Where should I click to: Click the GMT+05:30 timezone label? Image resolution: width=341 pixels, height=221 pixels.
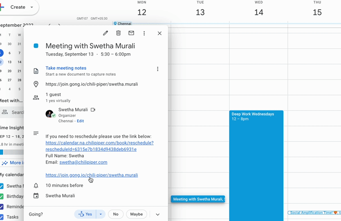(99, 18)
